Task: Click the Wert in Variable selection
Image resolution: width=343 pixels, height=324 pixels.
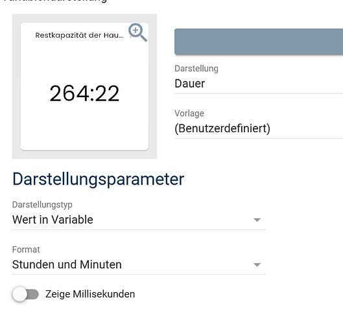Action: 53,220
